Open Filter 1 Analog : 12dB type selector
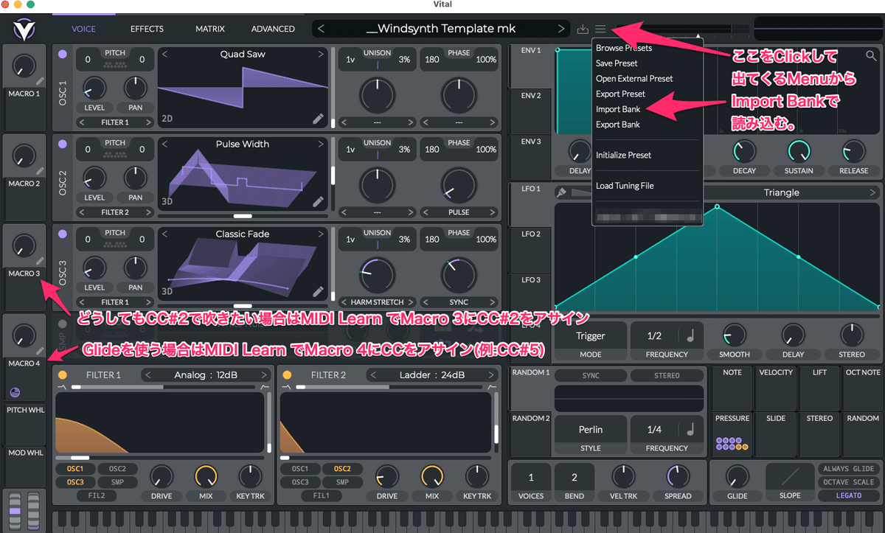Screen dimensions: 885x533 click(x=204, y=375)
